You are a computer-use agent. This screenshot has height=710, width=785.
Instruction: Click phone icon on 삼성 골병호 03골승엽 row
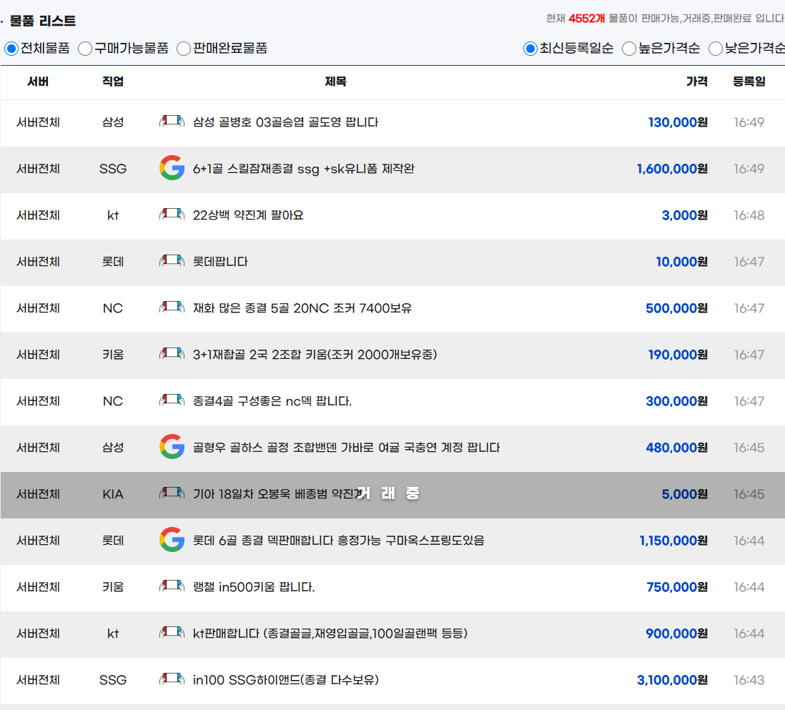(x=172, y=122)
